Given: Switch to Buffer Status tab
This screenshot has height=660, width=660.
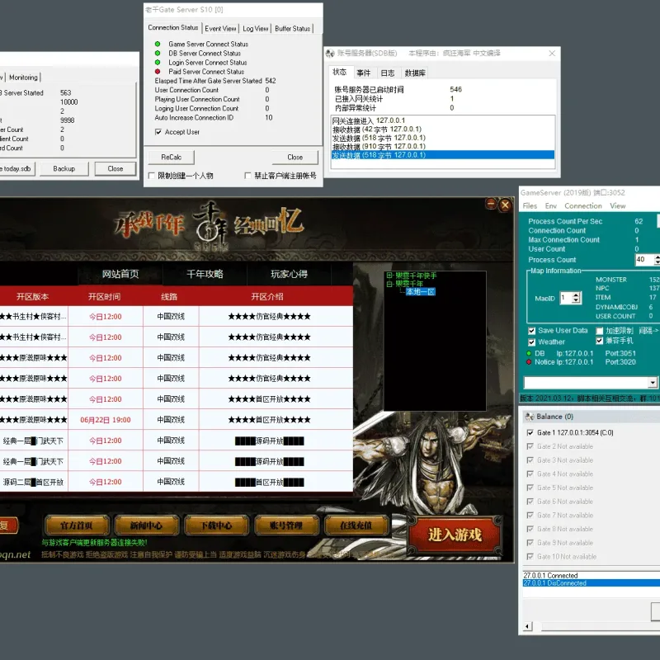Looking at the screenshot, I should click(x=293, y=29).
